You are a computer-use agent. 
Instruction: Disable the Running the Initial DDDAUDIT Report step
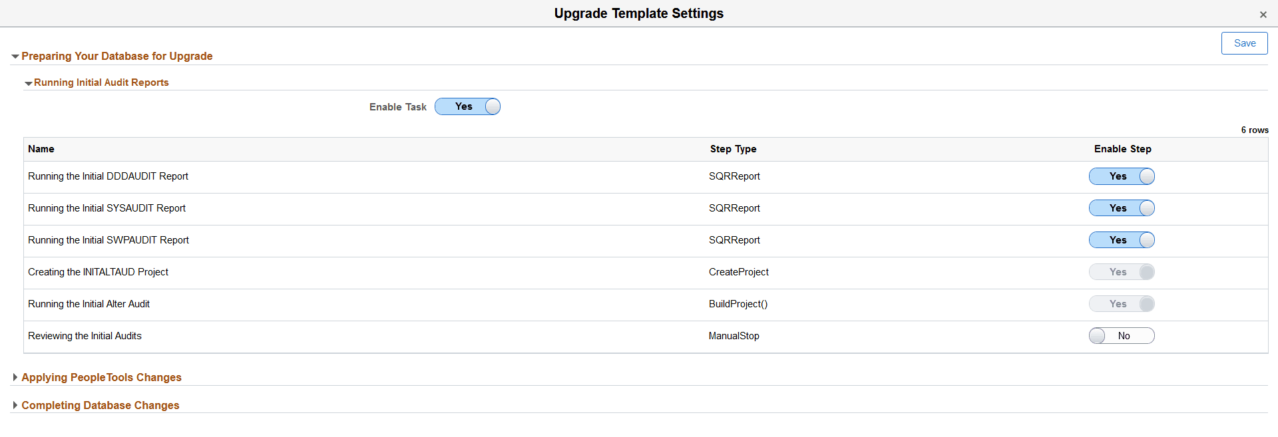tap(1122, 176)
